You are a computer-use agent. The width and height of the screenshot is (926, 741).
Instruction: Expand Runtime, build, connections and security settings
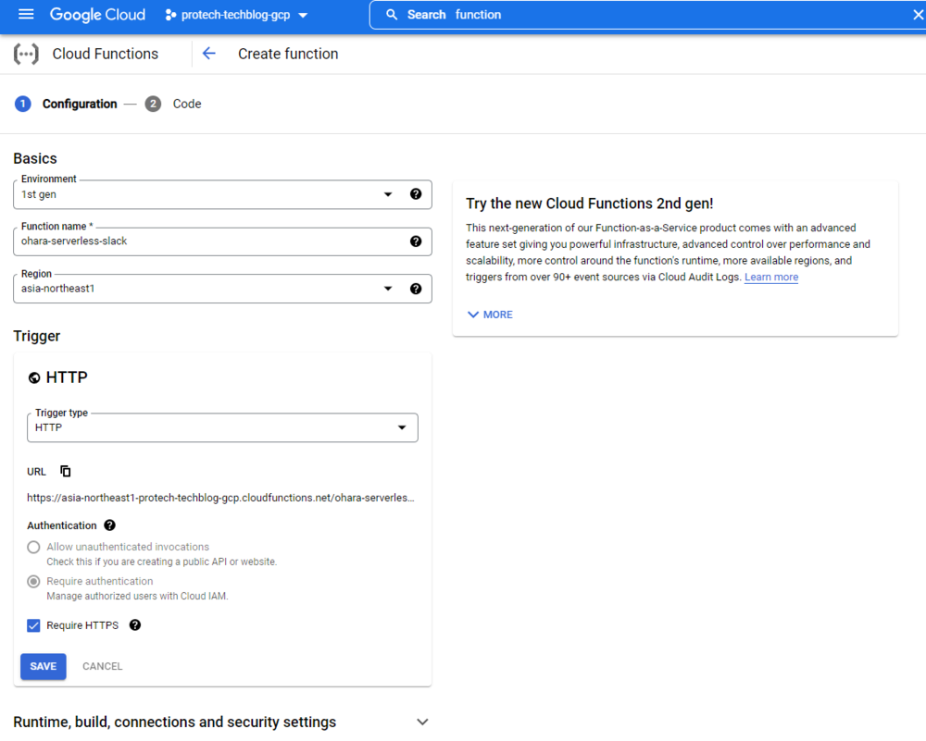tap(422, 722)
